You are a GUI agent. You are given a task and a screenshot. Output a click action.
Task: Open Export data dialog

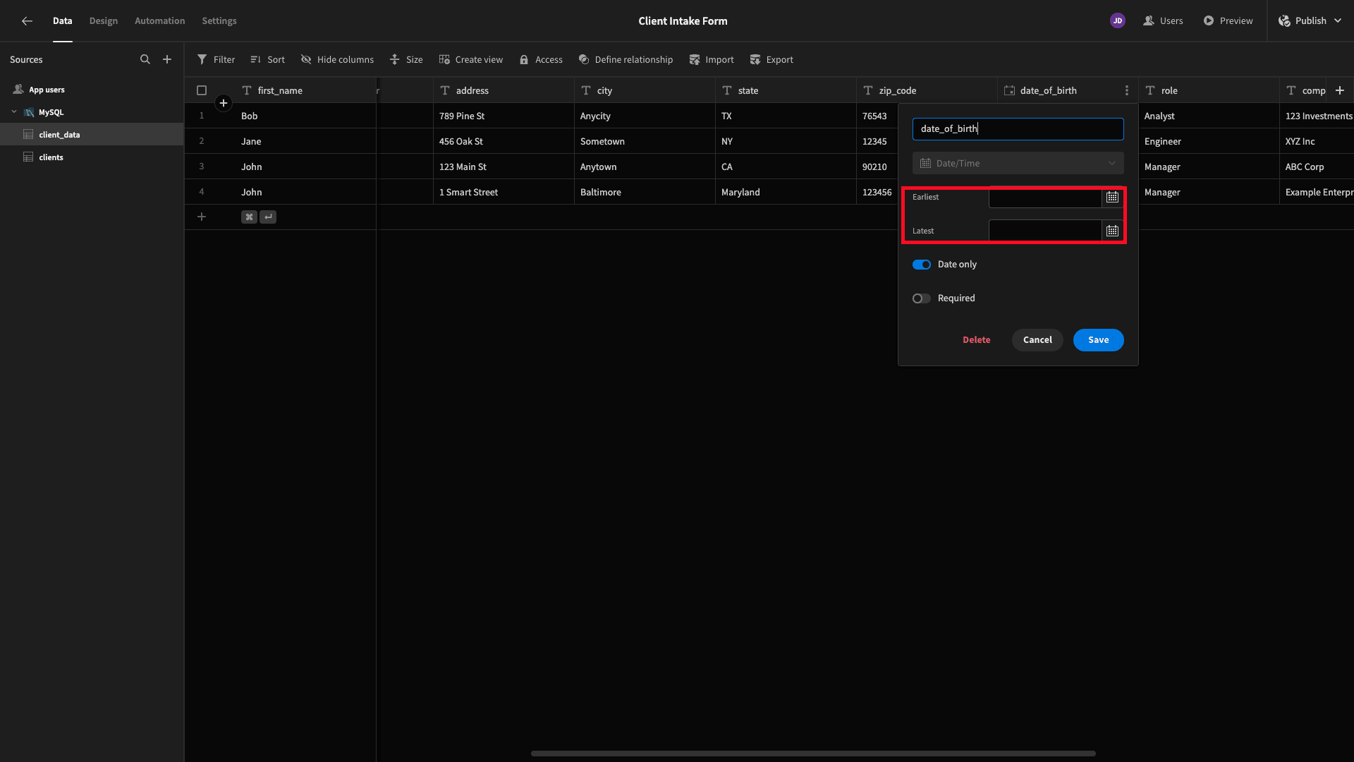point(771,59)
